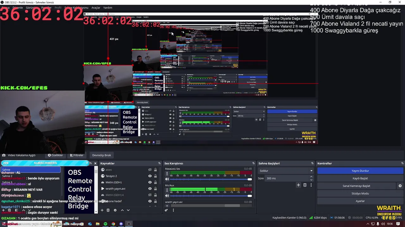Decrease Süre duration with down arrow
Screen dimensions: 405x227
[x=311, y=180]
